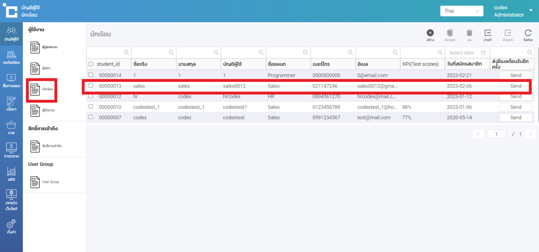539x252 pixels.
Task: Select checkbox for student 00000014
Action: 91,75
